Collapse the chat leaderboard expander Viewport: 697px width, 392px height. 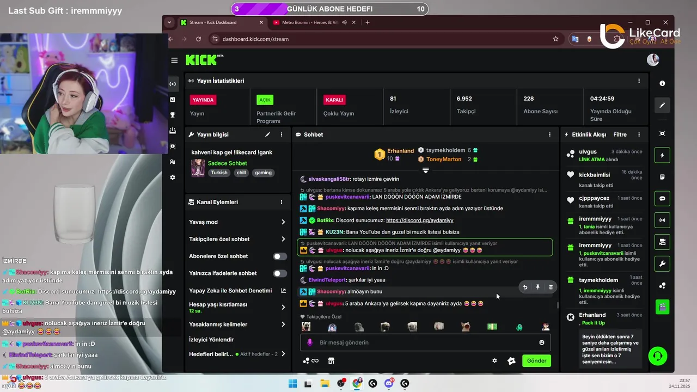pos(426,170)
